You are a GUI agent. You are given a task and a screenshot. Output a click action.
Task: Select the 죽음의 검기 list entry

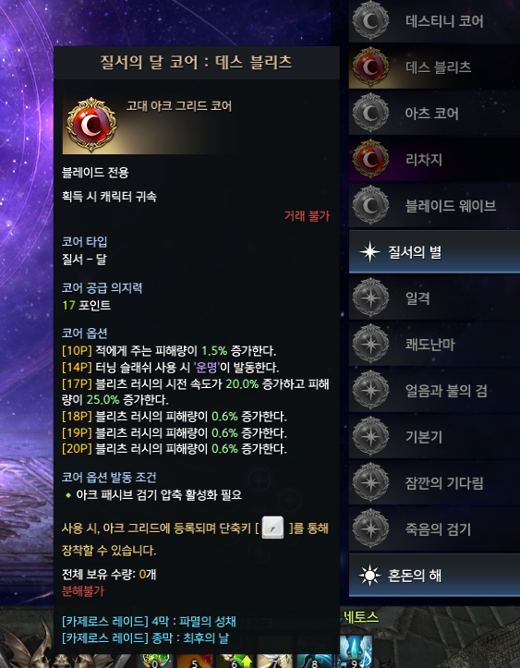[434, 529]
